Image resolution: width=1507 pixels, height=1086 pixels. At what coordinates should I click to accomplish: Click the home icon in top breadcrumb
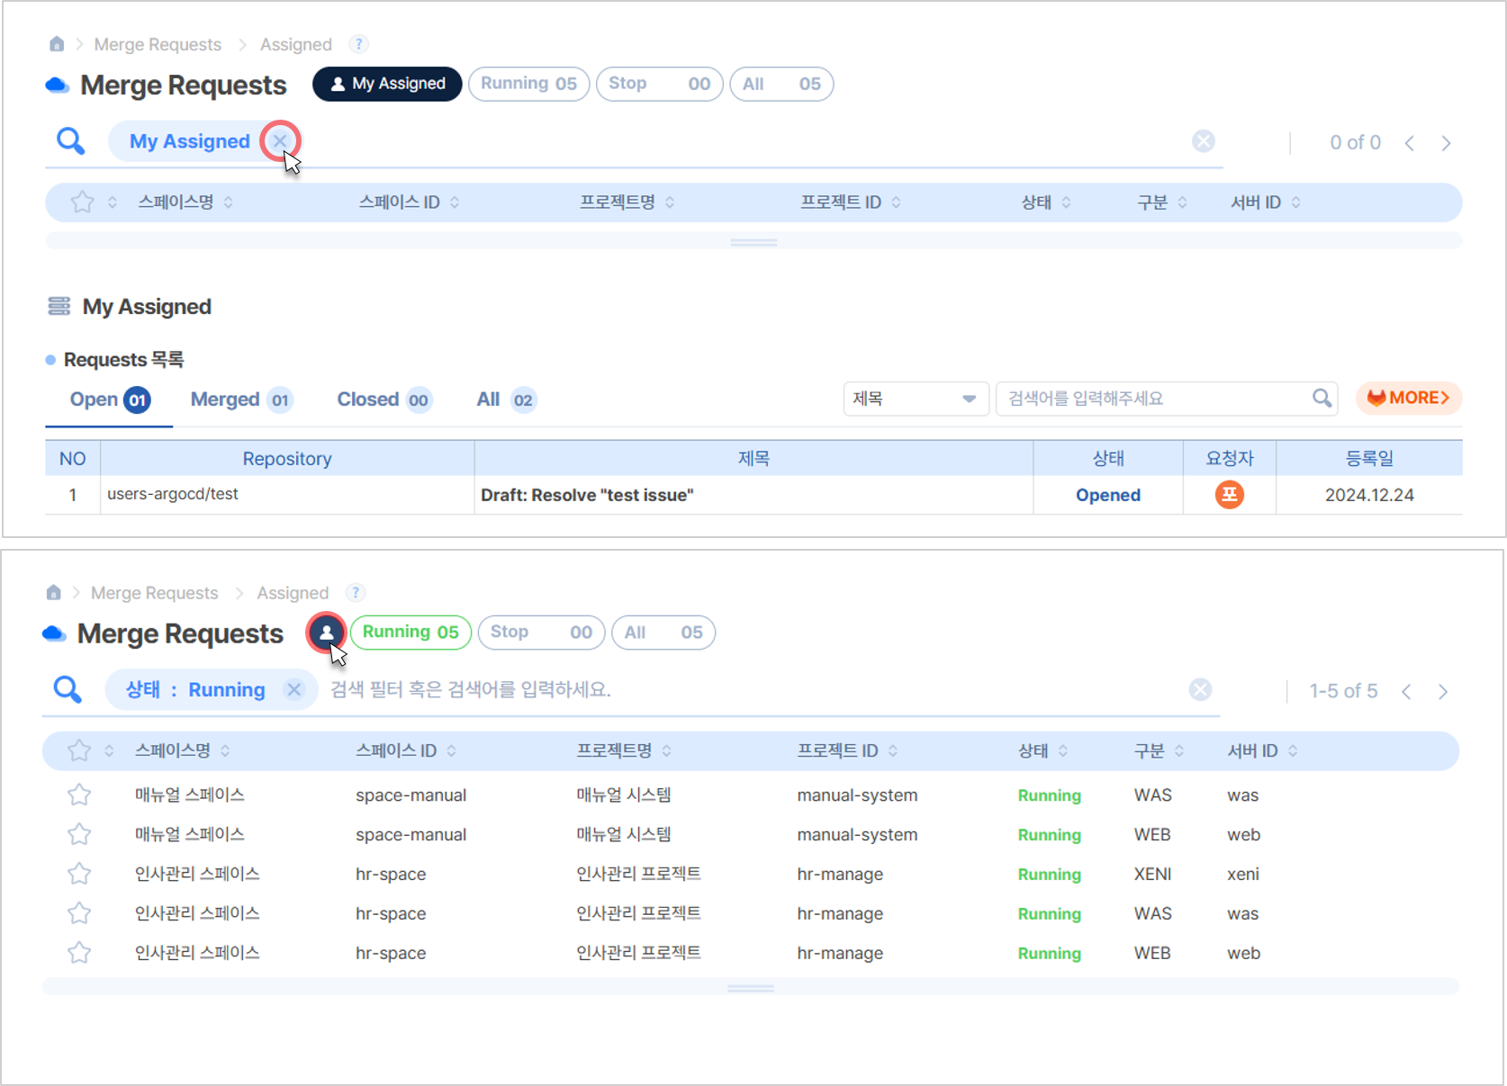[57, 43]
